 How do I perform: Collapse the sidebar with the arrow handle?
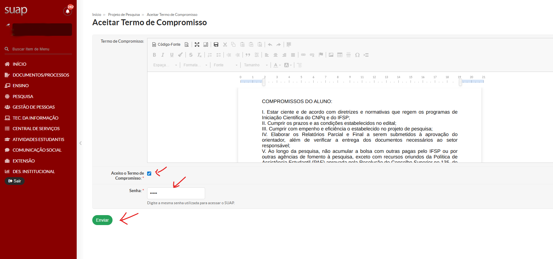click(x=80, y=143)
